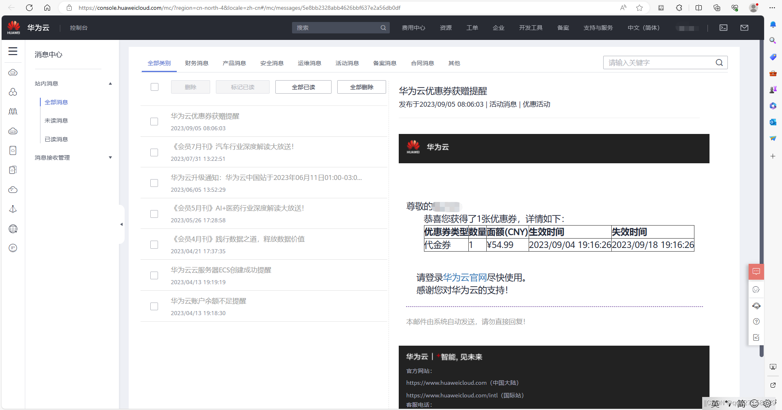782x410 pixels.
Task: Switch to the 合同消息 tab
Action: (x=422, y=63)
